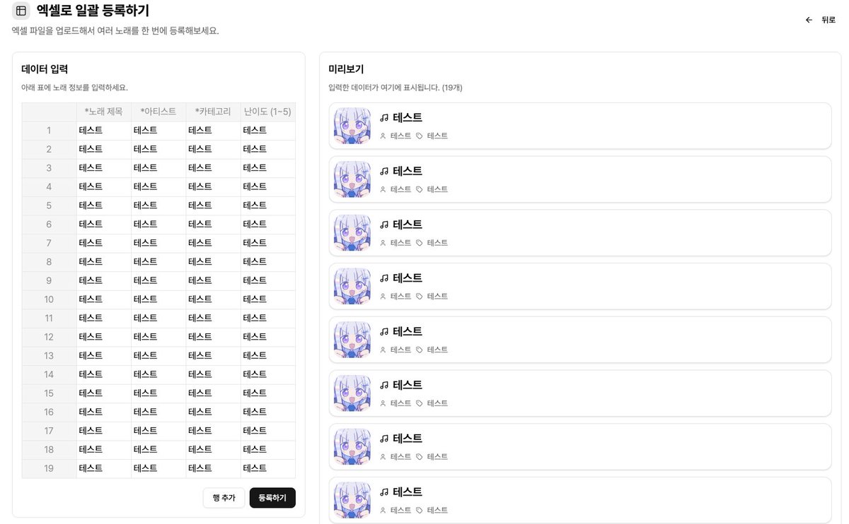The width and height of the screenshot is (849, 524).
Task: Select row header number 1
Action: tap(49, 131)
